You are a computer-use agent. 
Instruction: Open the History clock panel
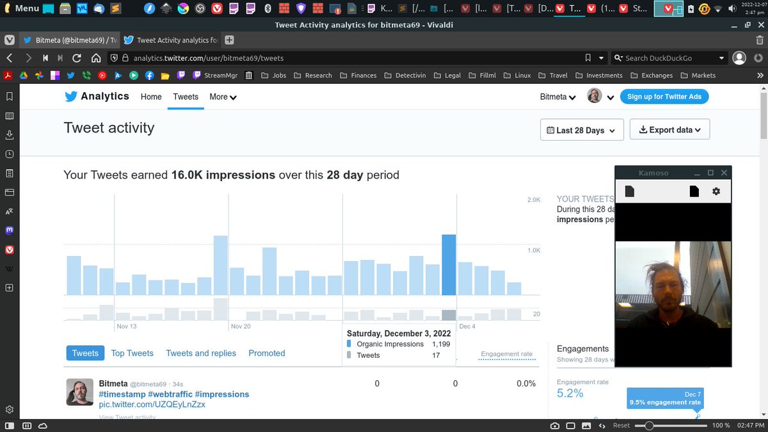click(x=10, y=154)
